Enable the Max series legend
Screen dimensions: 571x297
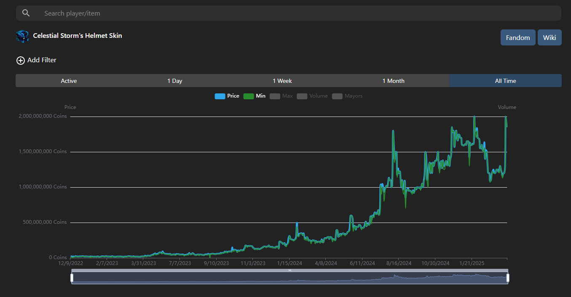(281, 96)
